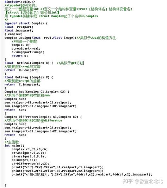The width and height of the screenshot is (167, 188).
Task: Click the c4=Difference(c1,c2) statement
Action: click(x=30, y=164)
